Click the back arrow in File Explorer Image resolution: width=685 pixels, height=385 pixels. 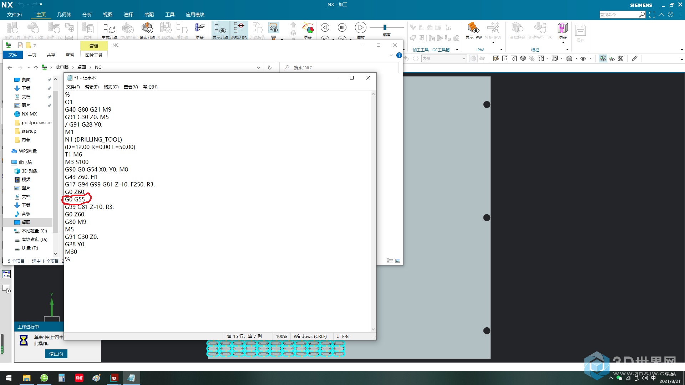click(10, 67)
